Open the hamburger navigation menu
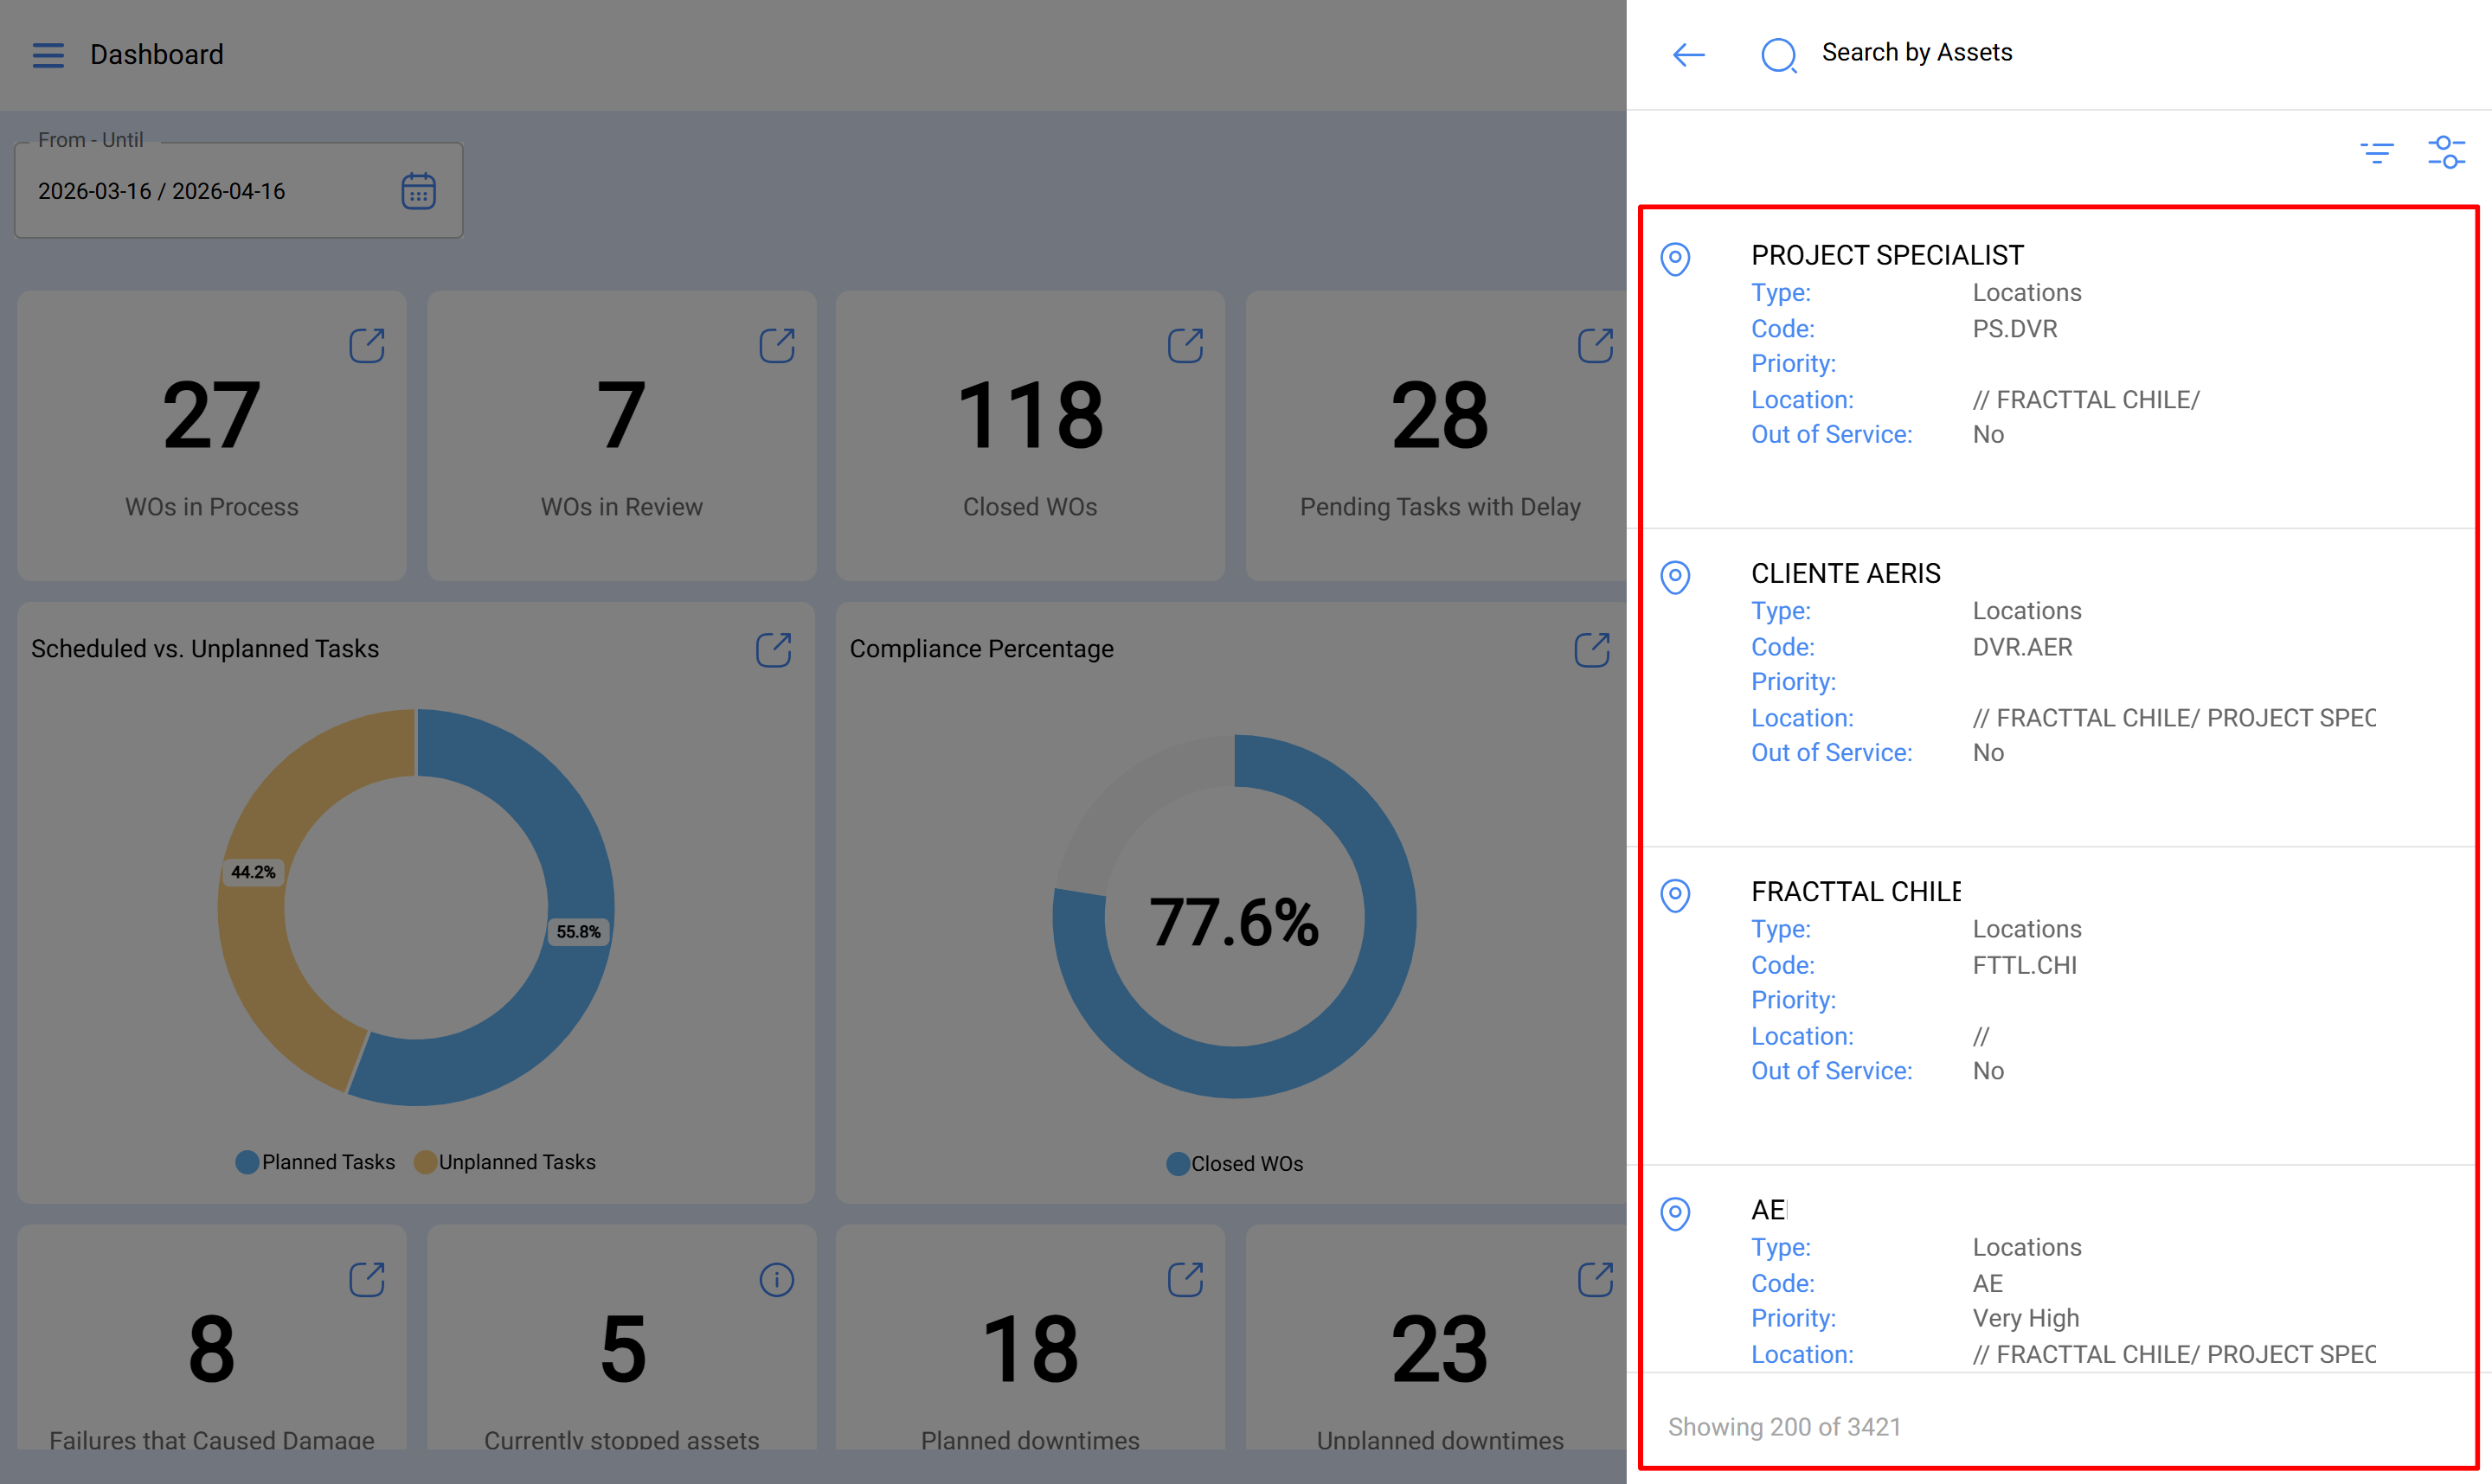This screenshot has width=2492, height=1484. [x=47, y=55]
